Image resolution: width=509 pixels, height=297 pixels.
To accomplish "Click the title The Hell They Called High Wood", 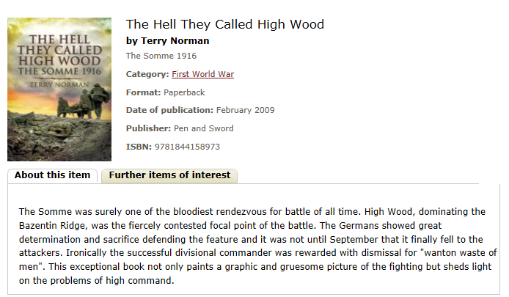I will 225,24.
